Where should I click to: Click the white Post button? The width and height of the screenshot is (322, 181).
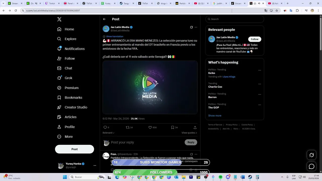click(74, 149)
